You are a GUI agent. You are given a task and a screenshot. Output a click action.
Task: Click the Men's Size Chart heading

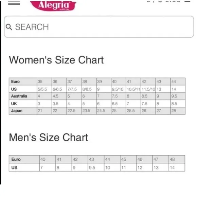coord(49,137)
